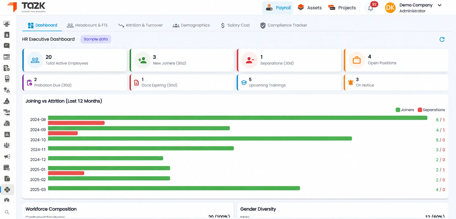
Task: Open the document file icon in sidebar
Action: click(x=7, y=179)
